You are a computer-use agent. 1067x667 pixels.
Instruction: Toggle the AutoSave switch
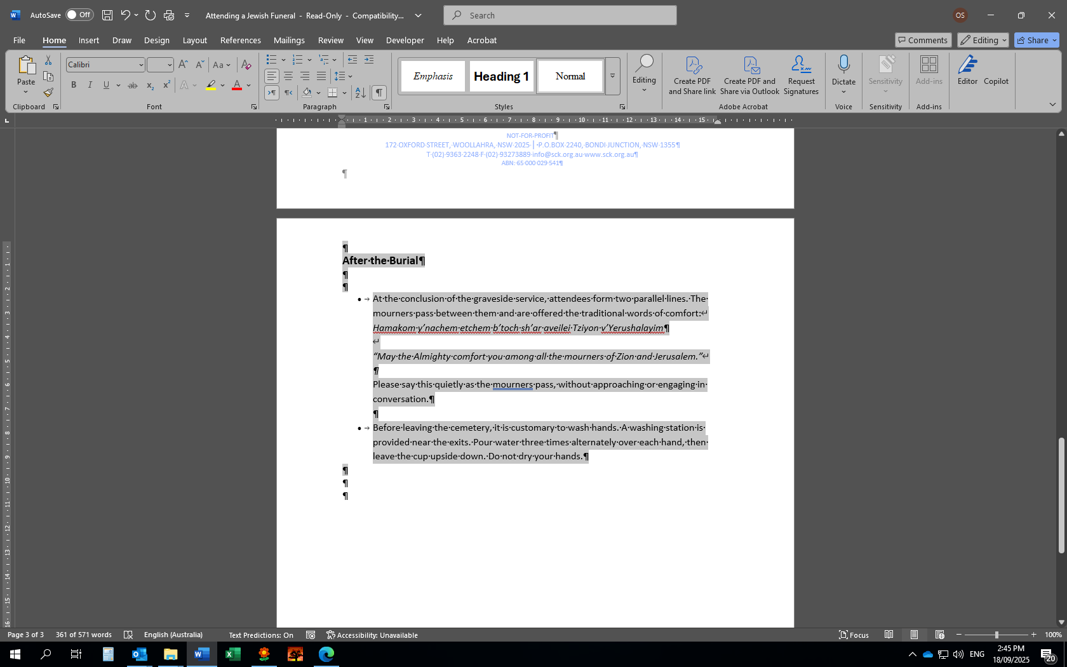pos(79,15)
